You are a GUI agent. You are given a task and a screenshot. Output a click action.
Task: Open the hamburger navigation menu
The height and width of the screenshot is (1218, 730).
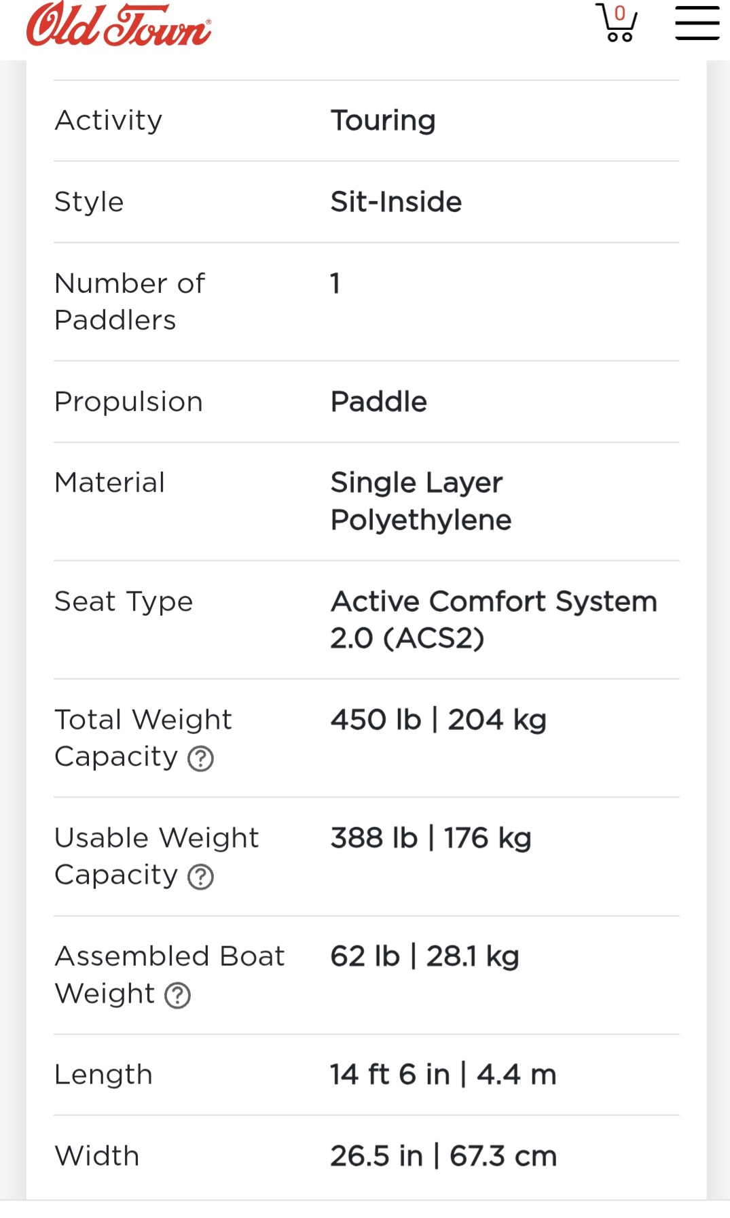[x=697, y=23]
